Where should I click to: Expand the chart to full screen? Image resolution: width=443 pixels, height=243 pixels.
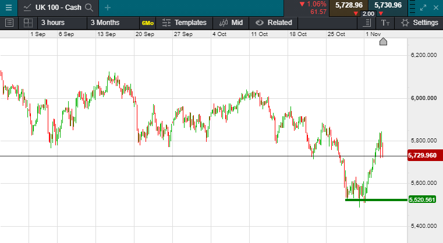[426, 7]
